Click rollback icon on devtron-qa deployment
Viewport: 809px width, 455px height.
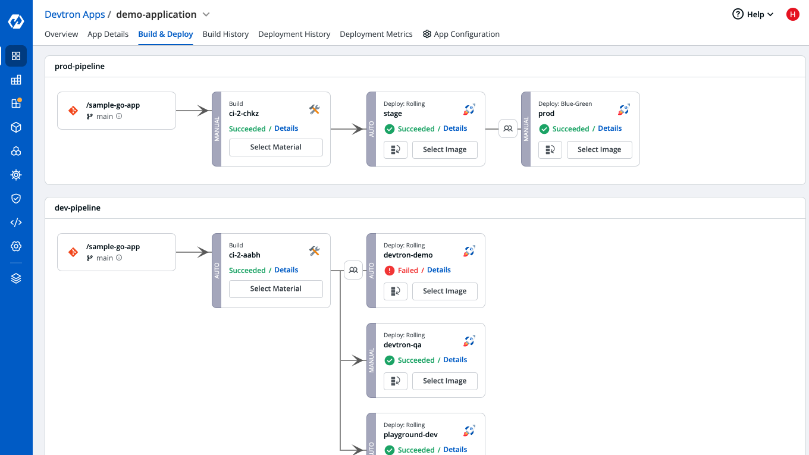pyautogui.click(x=396, y=381)
